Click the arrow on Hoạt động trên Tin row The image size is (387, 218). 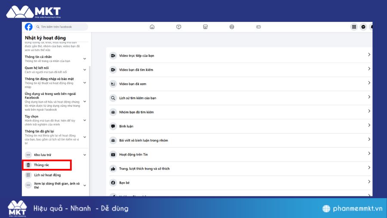pyautogui.click(x=369, y=153)
